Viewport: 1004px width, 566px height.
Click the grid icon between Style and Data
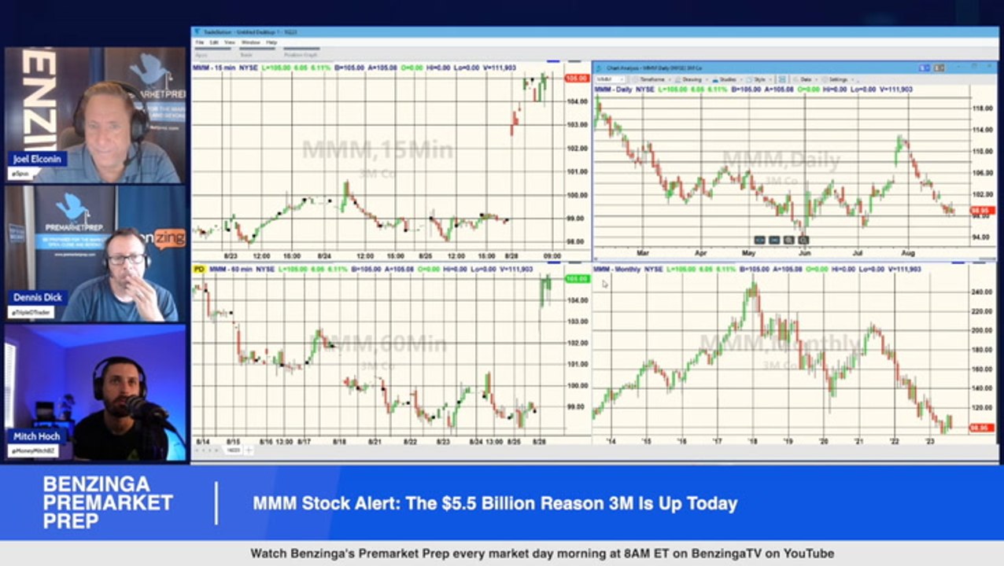[x=782, y=79]
